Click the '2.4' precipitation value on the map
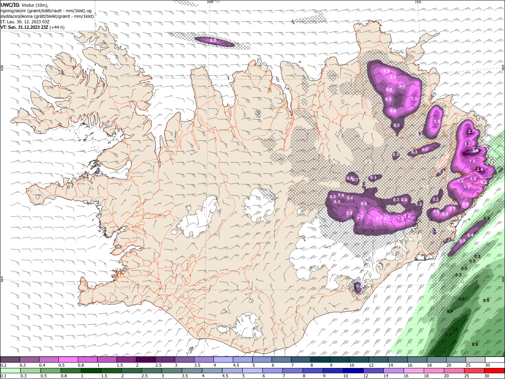Viewport: 505px width, 379px height. [480, 169]
